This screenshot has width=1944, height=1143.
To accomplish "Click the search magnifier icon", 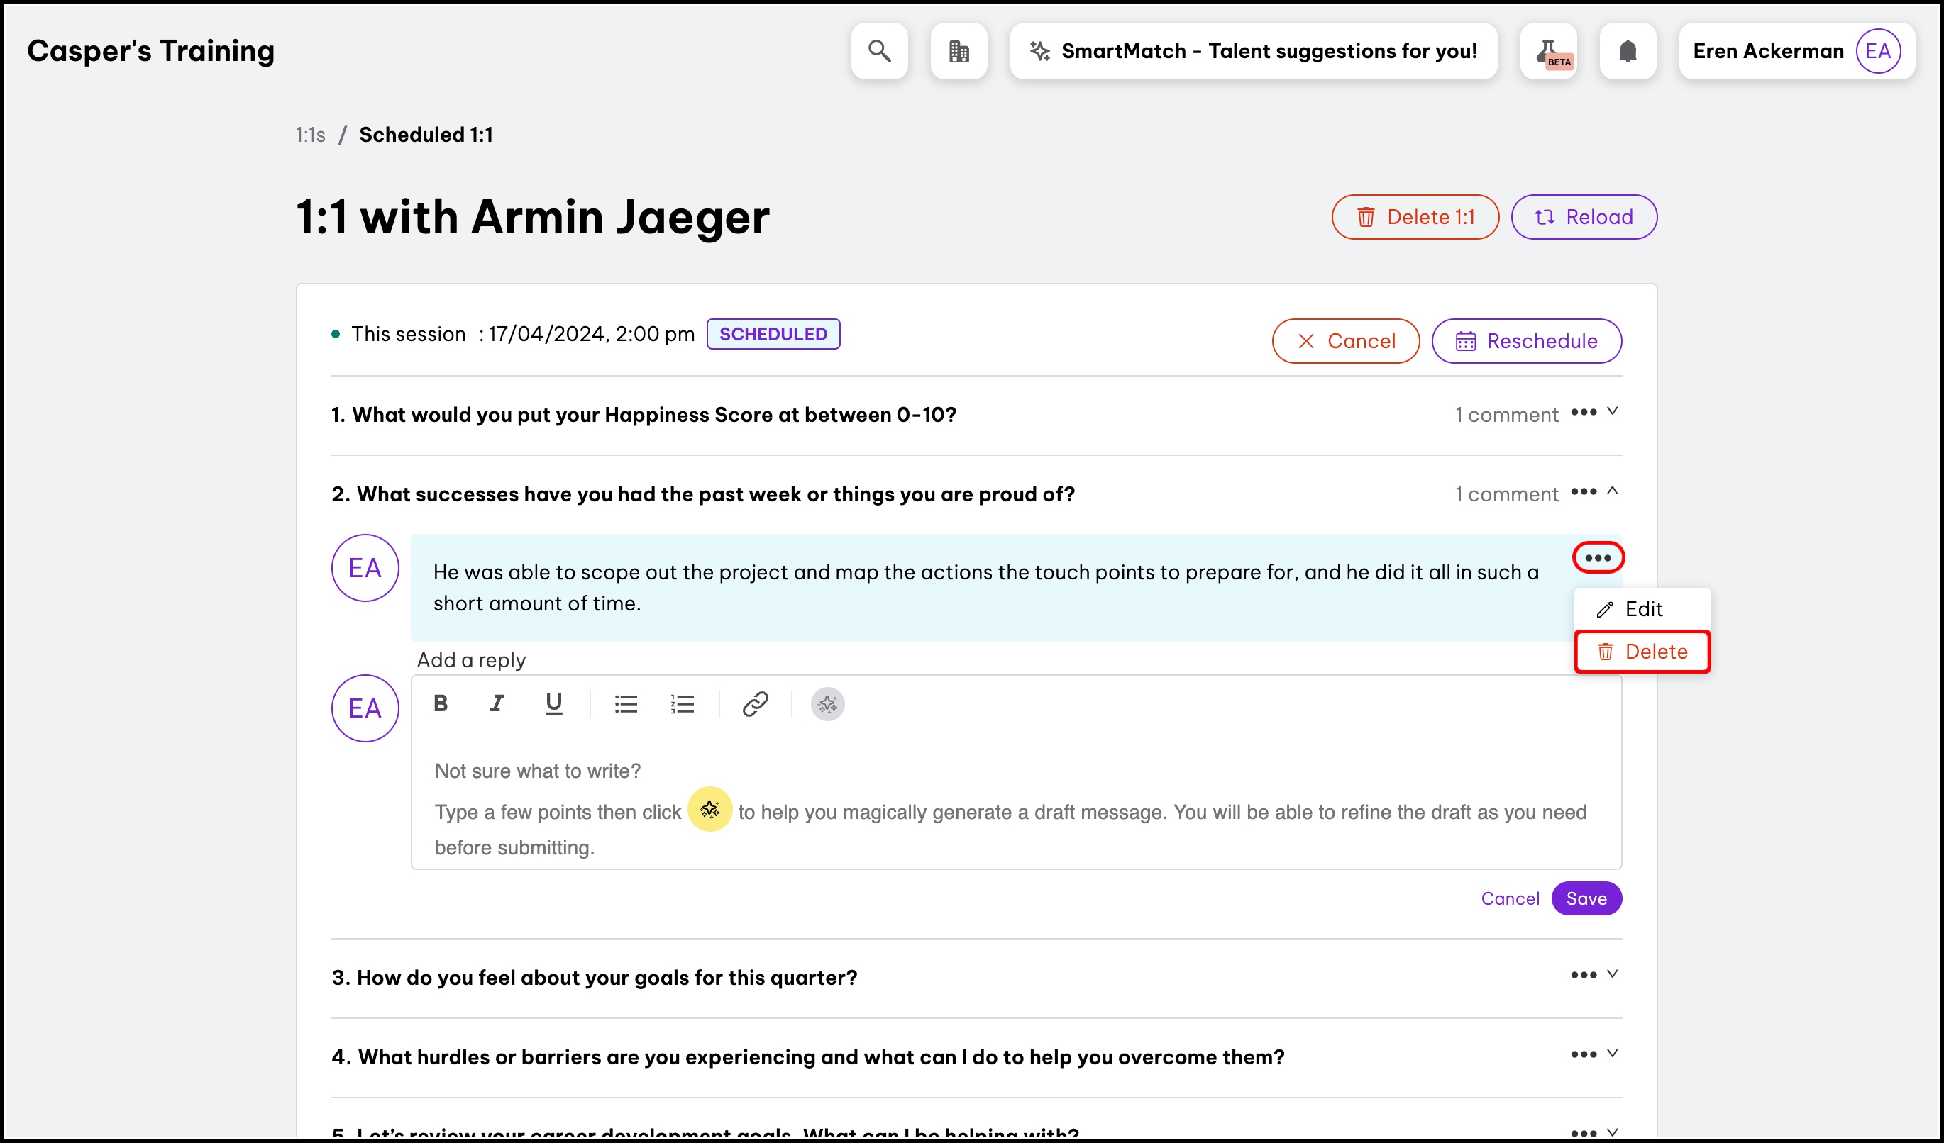I will pos(880,51).
